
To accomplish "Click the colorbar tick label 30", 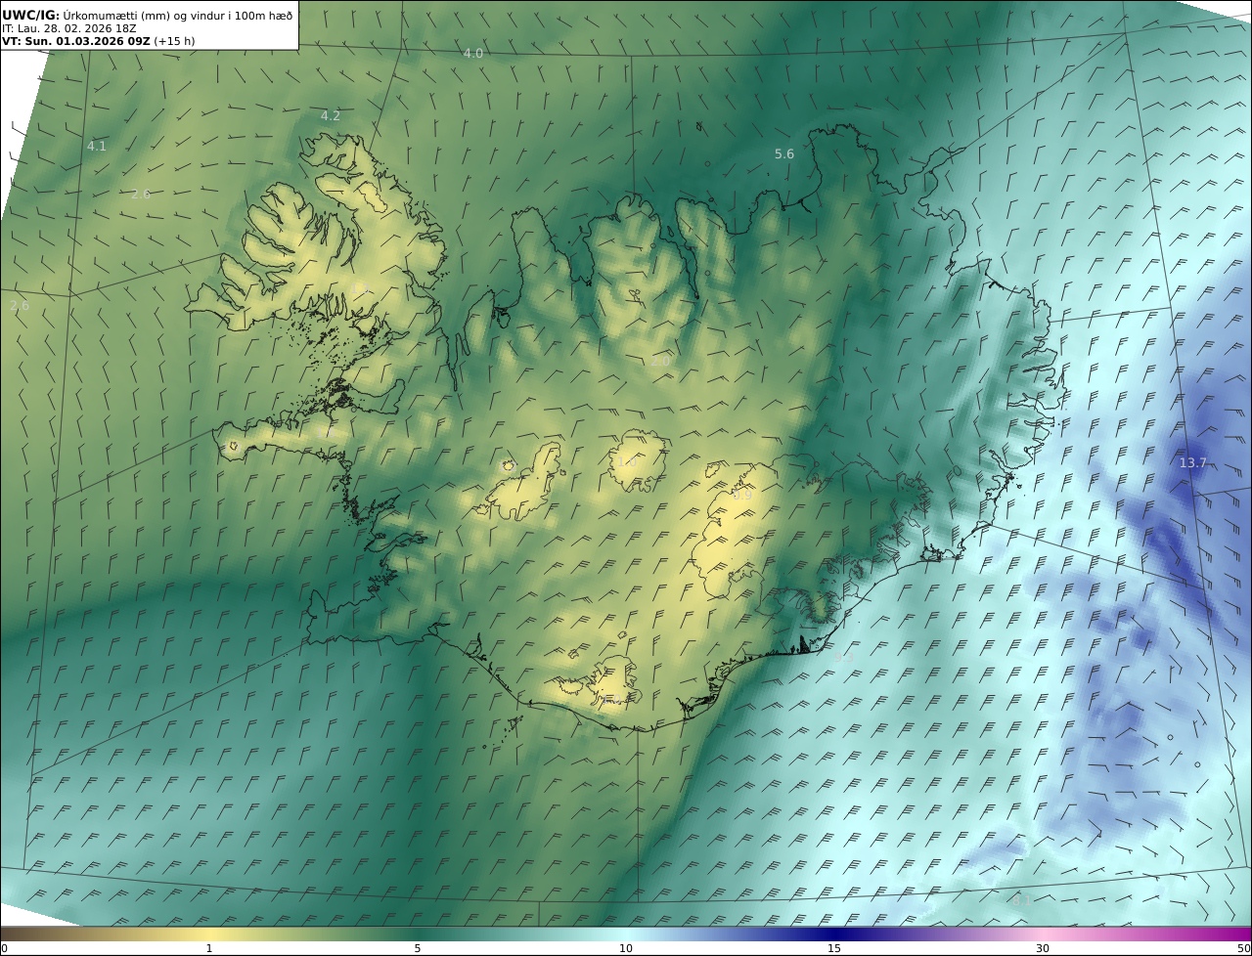I will click(1043, 948).
